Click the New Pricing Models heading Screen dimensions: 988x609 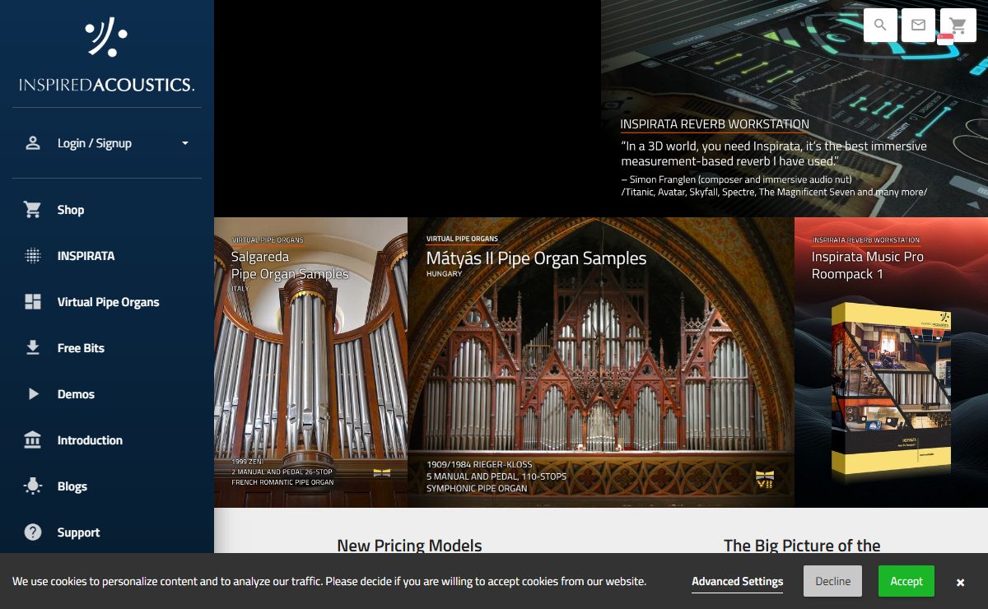pyautogui.click(x=409, y=545)
